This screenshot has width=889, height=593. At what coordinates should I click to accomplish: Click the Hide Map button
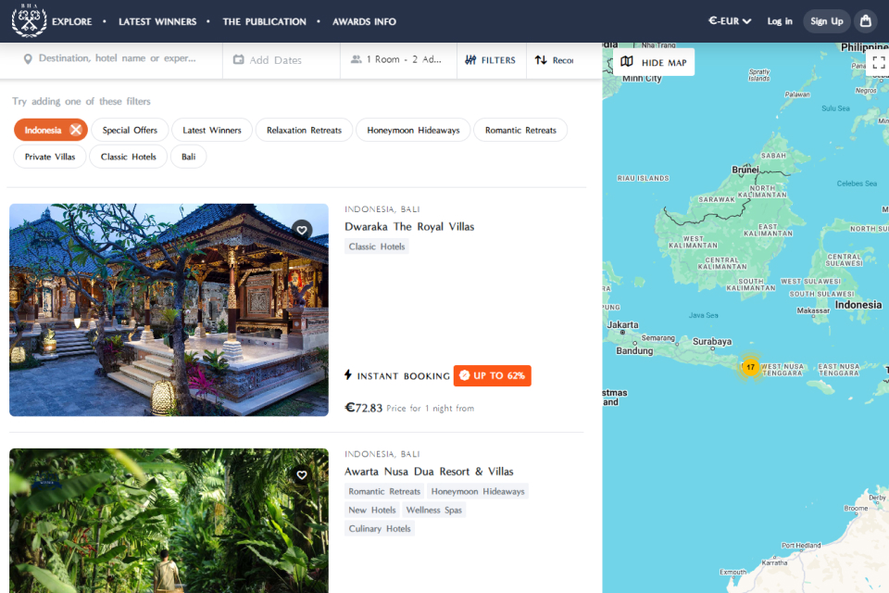coord(654,62)
